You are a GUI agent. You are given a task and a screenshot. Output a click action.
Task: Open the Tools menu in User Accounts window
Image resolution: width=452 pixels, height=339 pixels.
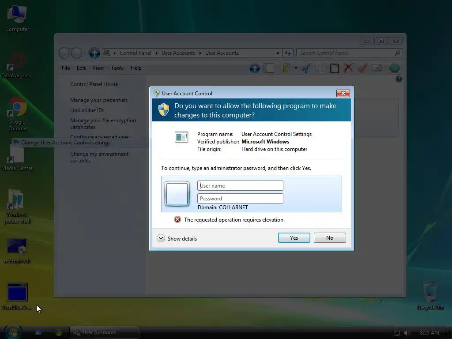coord(117,68)
